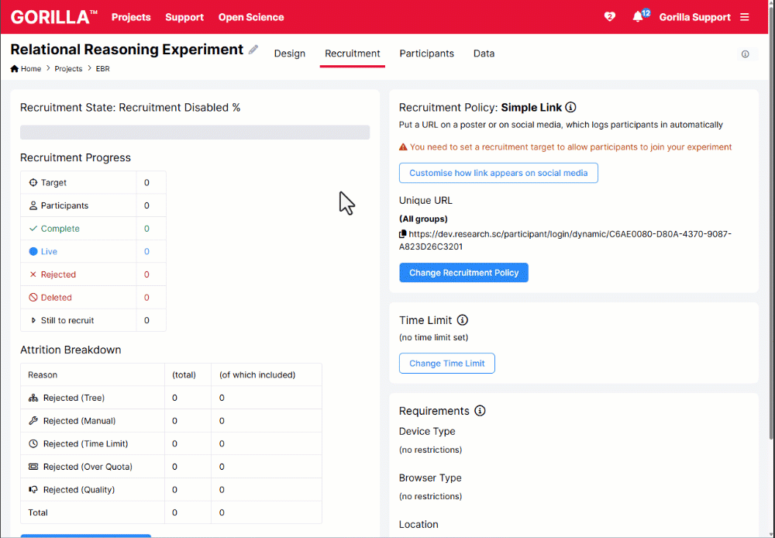Click the blue Live dot icon
Image resolution: width=775 pixels, height=538 pixels.
pyautogui.click(x=33, y=251)
